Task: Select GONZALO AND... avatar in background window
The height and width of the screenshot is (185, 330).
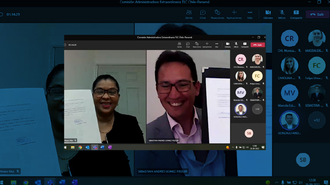Action: [290, 120]
